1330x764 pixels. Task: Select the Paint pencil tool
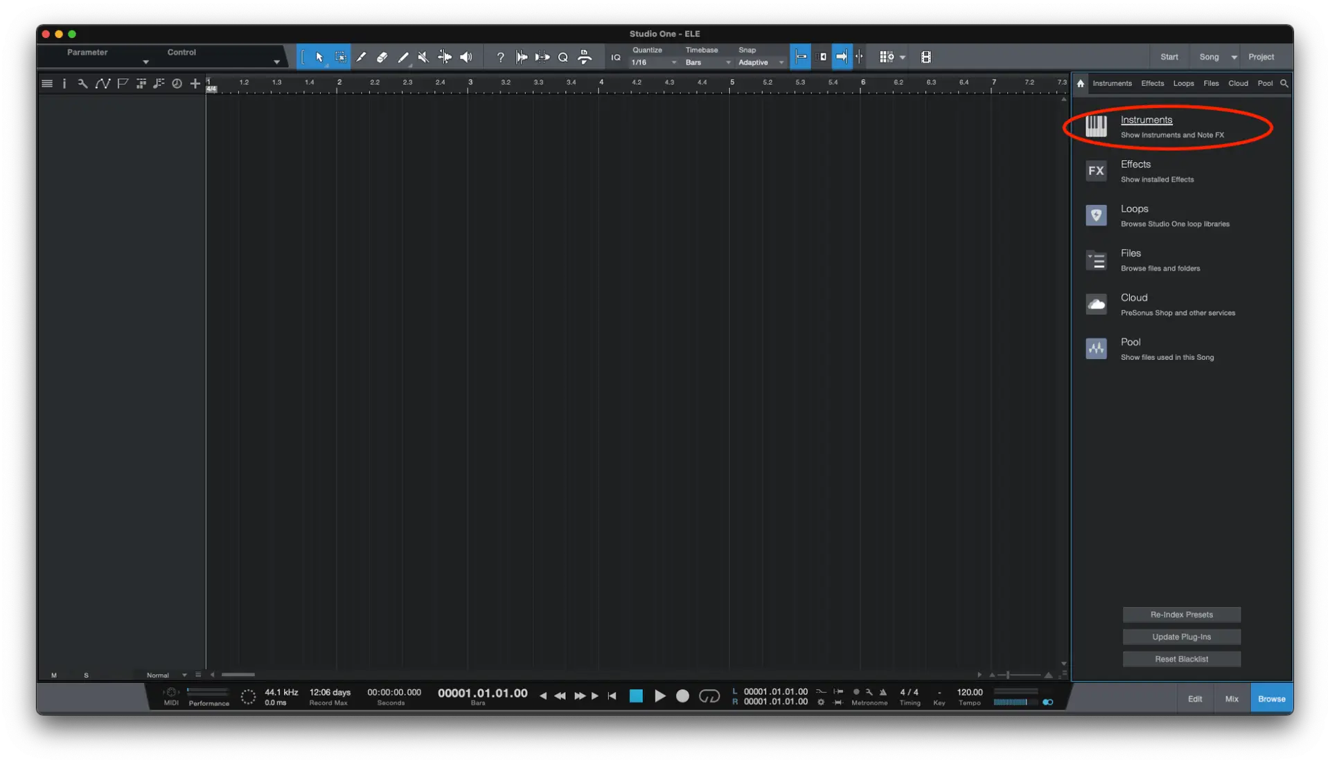[x=403, y=57]
